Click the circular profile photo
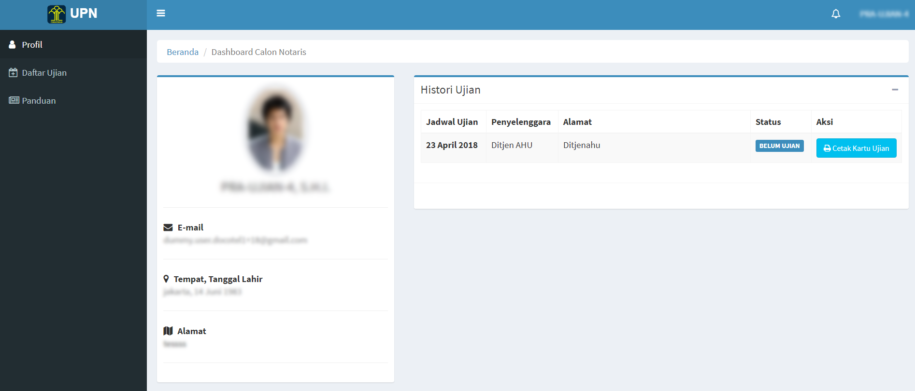 [275, 129]
